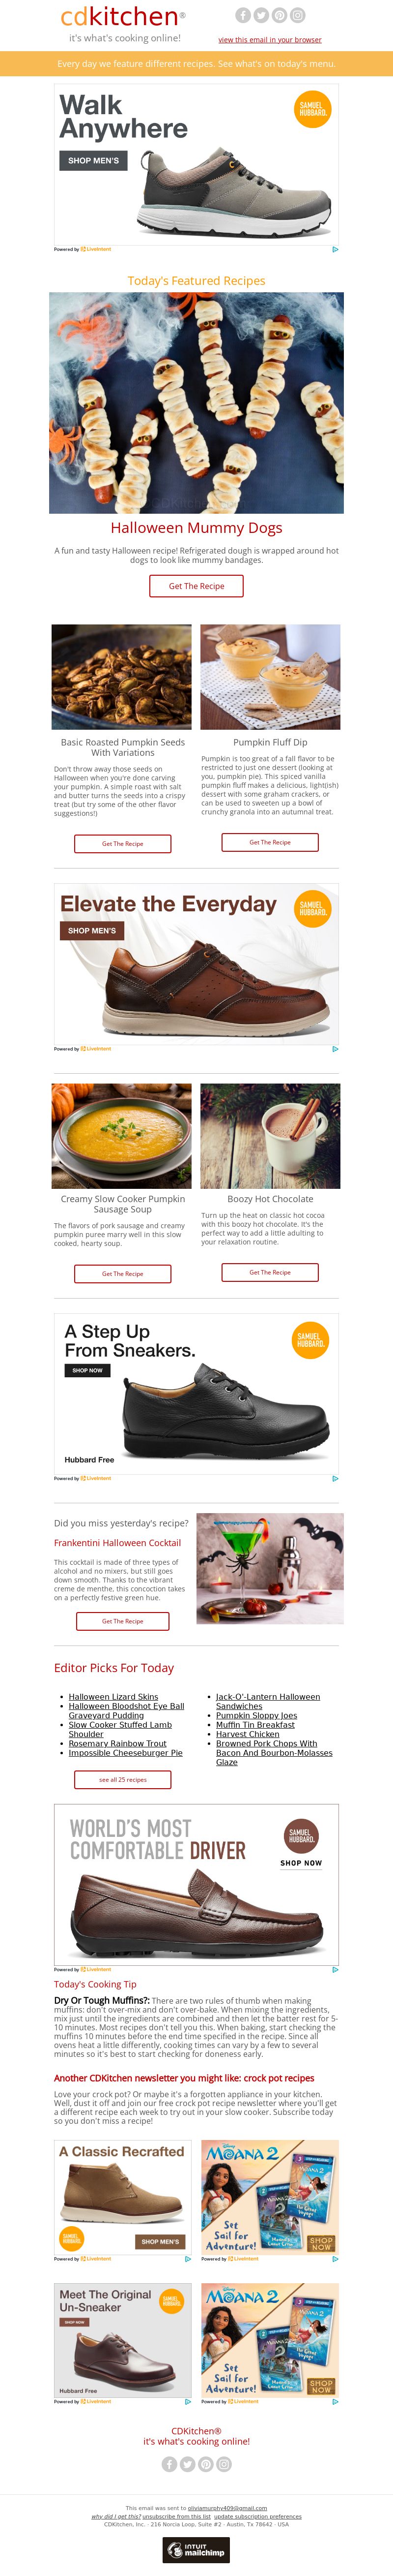Open 'view this email in your browser'
The height and width of the screenshot is (2576, 393).
[x=269, y=40]
